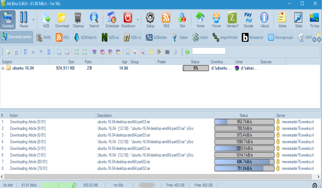Screen dimensions: 322x188
Task: Select connection row Downloading Article [80/81]
Action: (x=161, y=162)
